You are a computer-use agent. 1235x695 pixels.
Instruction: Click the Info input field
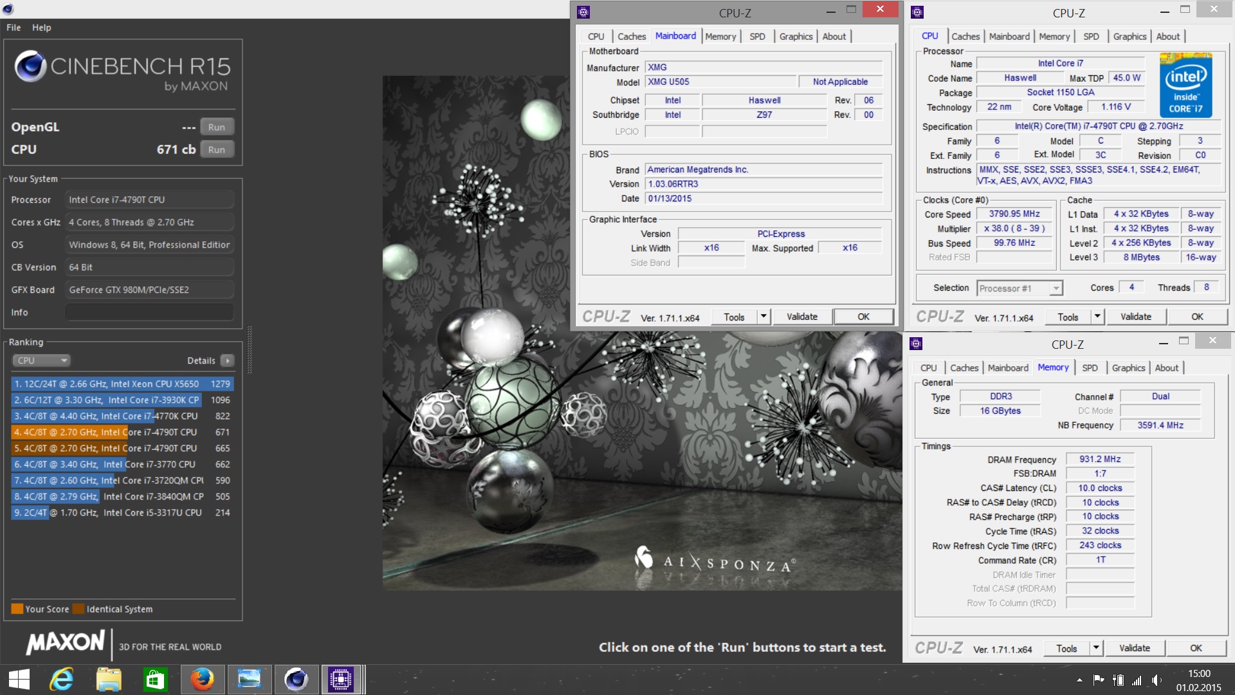(x=149, y=312)
